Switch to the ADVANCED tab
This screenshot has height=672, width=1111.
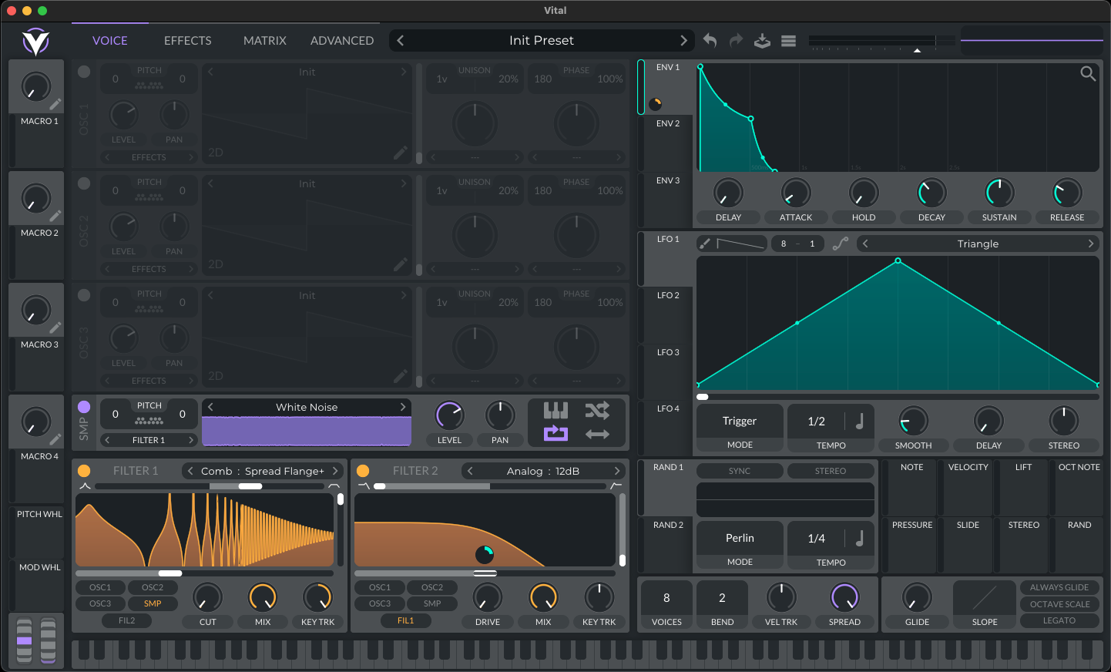tap(342, 41)
